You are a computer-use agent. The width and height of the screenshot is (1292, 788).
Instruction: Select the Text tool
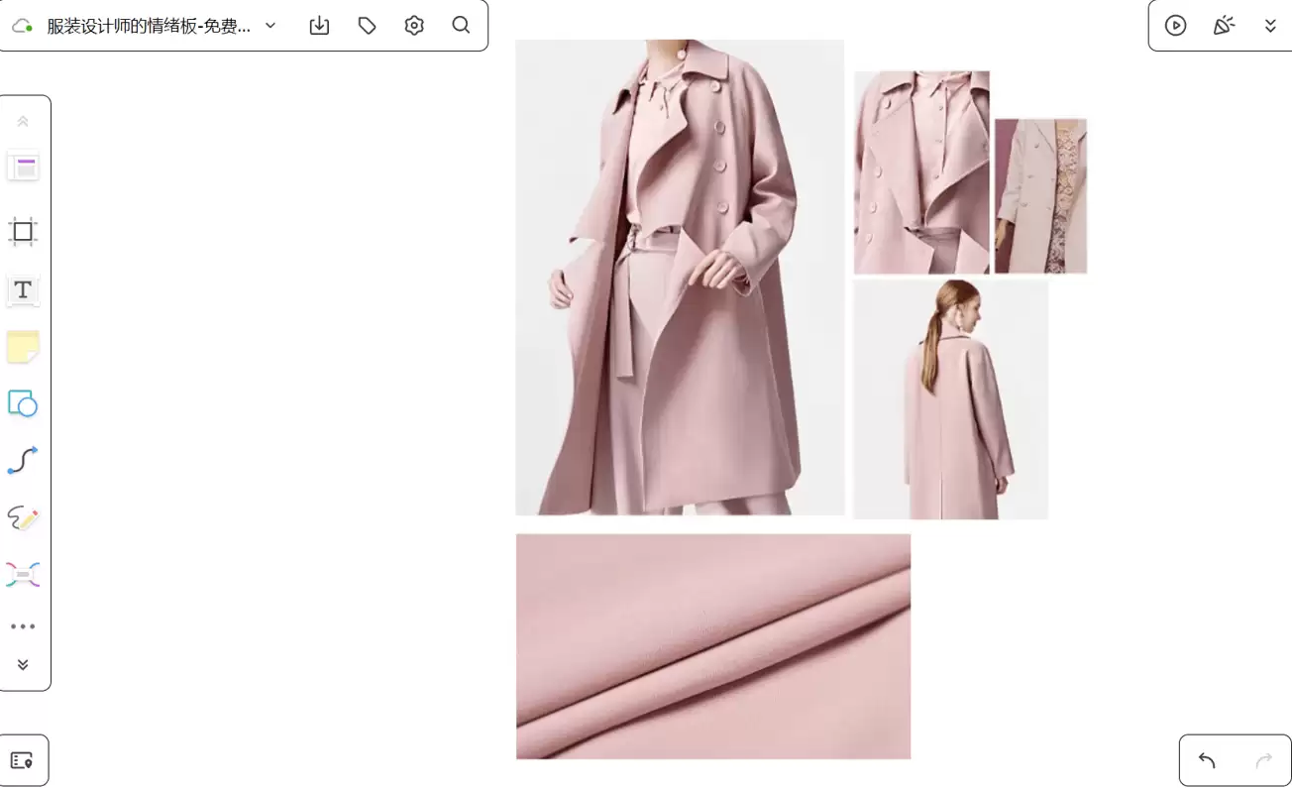coord(23,289)
